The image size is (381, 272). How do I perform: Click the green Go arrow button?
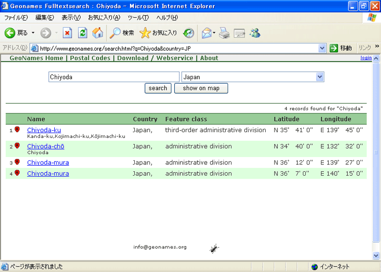[x=334, y=48]
